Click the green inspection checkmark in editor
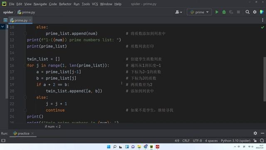The width and height of the screenshot is (266, 150). point(262,27)
